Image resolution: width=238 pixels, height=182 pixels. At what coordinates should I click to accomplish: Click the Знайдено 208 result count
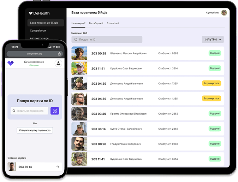[79, 33]
